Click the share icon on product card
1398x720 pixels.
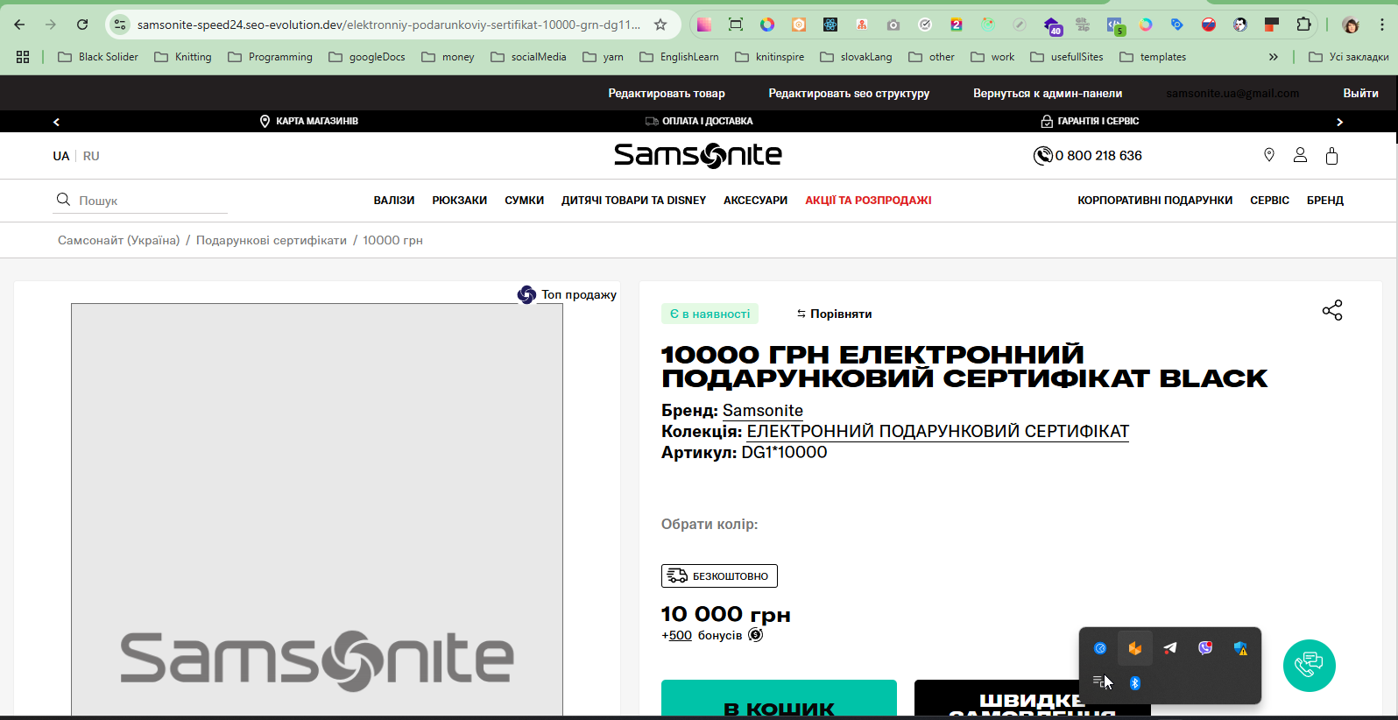point(1332,310)
